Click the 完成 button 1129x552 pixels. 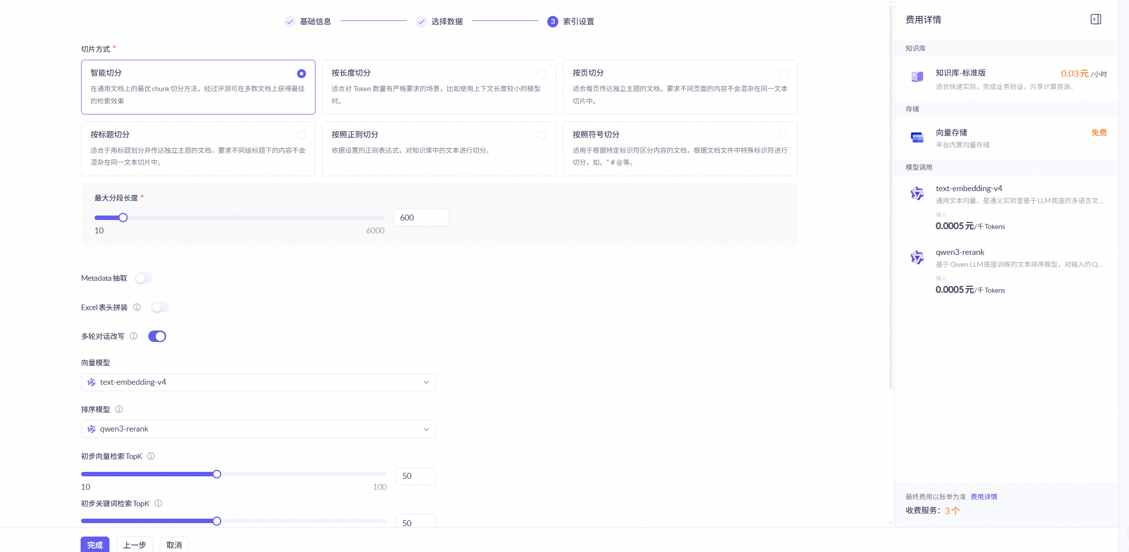click(x=95, y=545)
